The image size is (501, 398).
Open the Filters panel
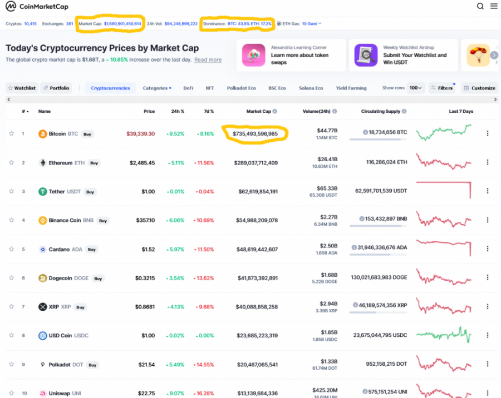442,88
